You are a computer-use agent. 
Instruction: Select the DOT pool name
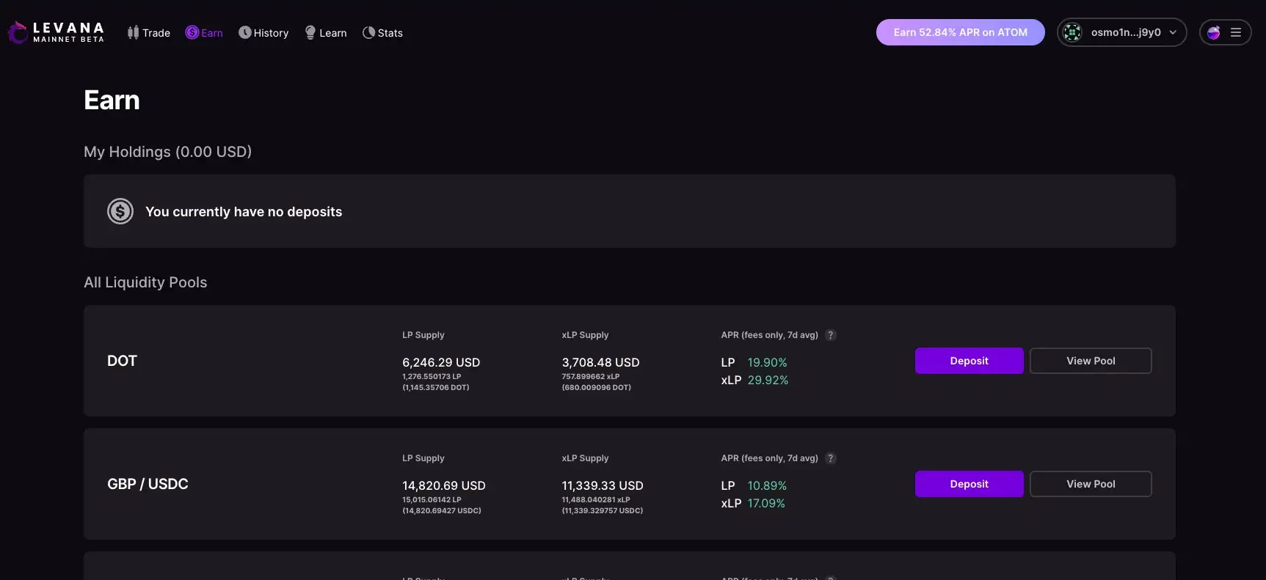click(x=123, y=361)
